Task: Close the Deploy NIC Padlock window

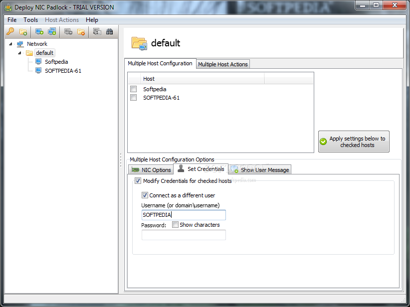Action: pos(395,5)
